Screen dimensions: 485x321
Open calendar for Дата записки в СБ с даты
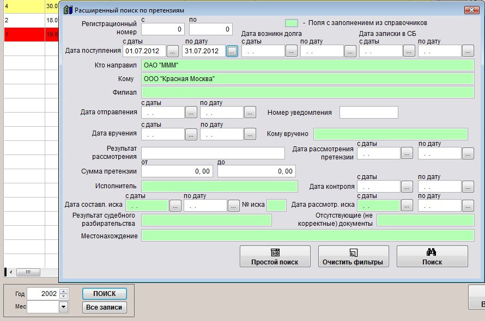click(x=409, y=51)
